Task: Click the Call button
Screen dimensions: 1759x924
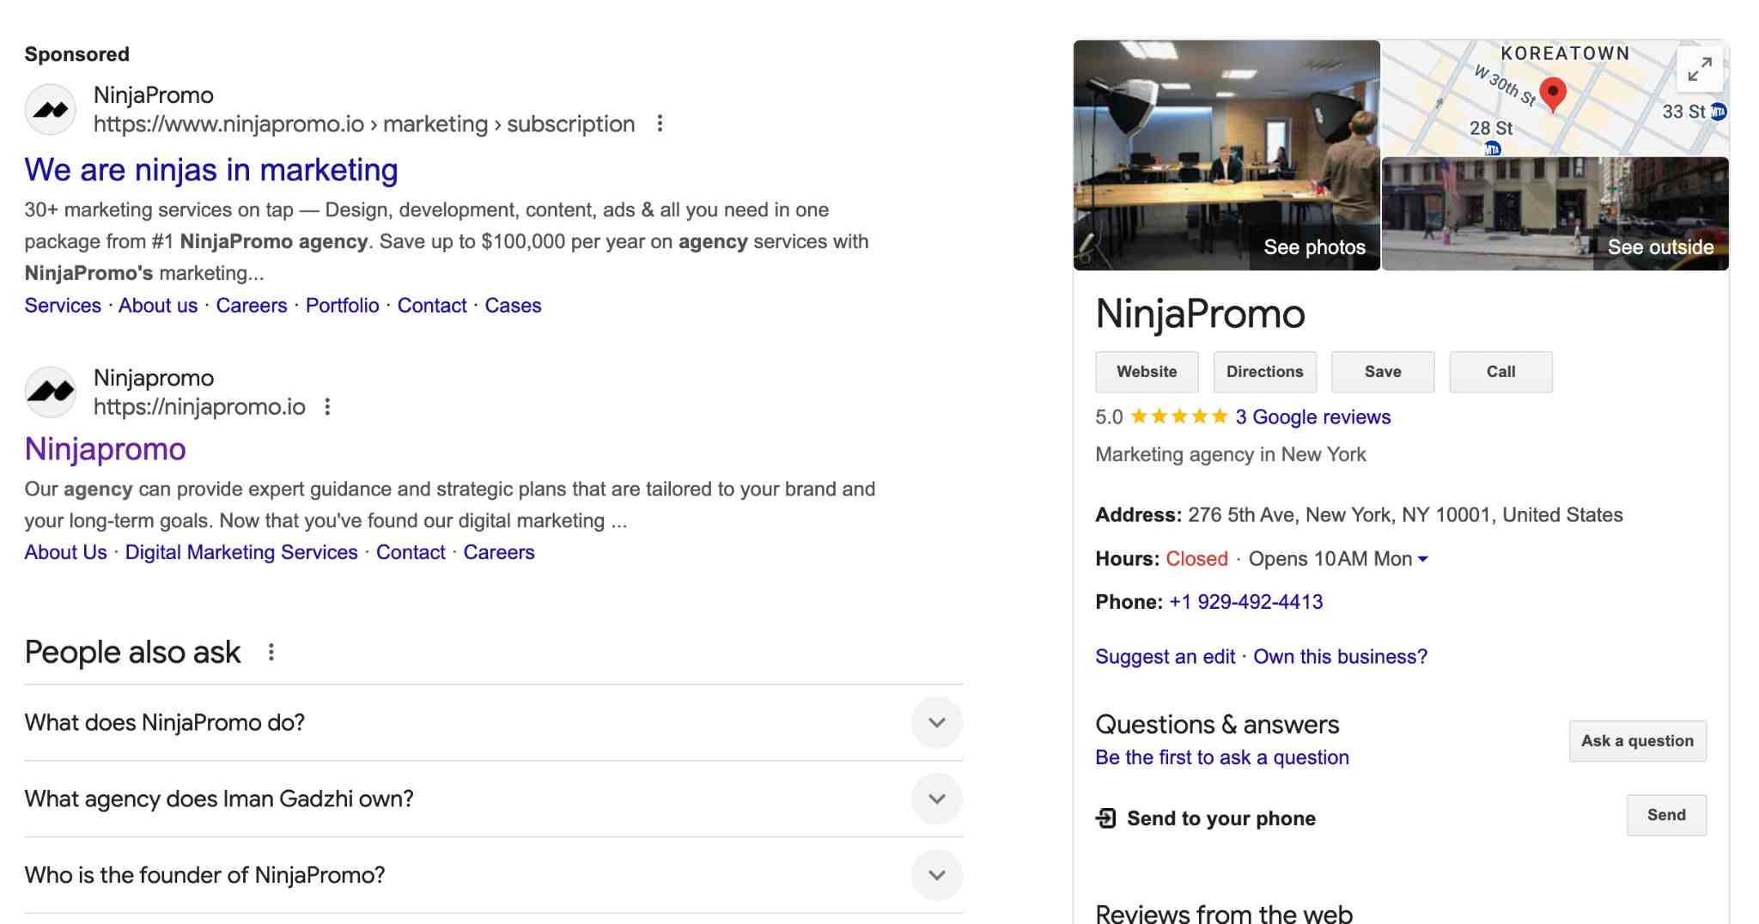Action: (x=1500, y=372)
